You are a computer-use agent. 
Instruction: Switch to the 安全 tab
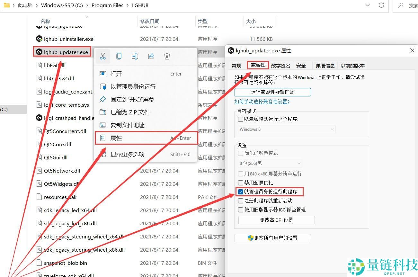click(x=301, y=66)
